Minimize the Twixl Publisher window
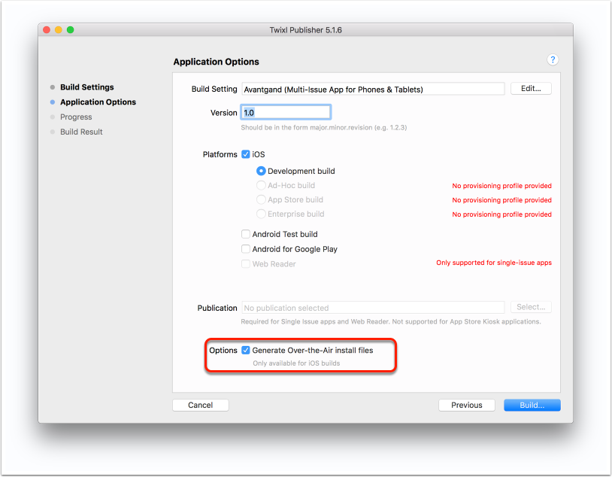The width and height of the screenshot is (612, 477). pyautogui.click(x=59, y=29)
